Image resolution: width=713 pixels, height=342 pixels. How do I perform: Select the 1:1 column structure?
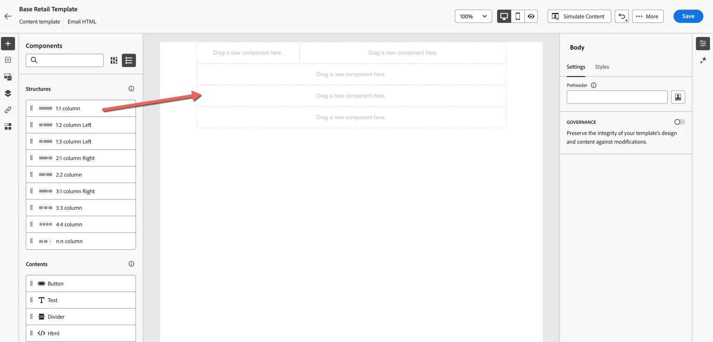pos(81,108)
